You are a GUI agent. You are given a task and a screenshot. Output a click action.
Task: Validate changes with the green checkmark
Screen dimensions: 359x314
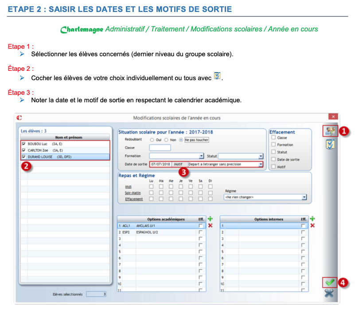pyautogui.click(x=329, y=282)
